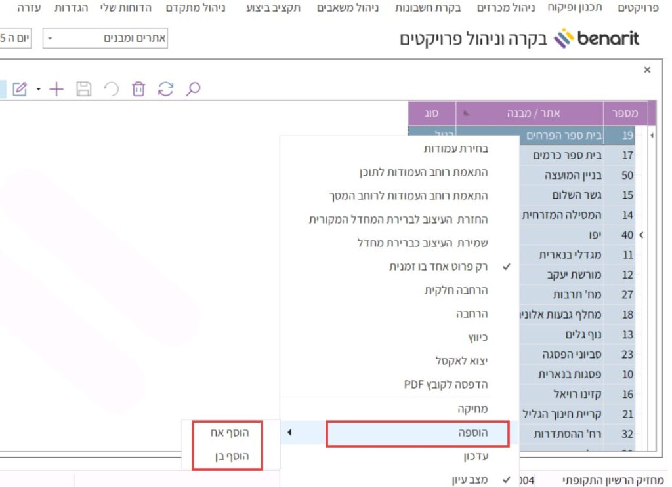This screenshot has height=487, width=672.
Task: Open the 'אתרים ומבנים' dropdown
Action: (105, 39)
